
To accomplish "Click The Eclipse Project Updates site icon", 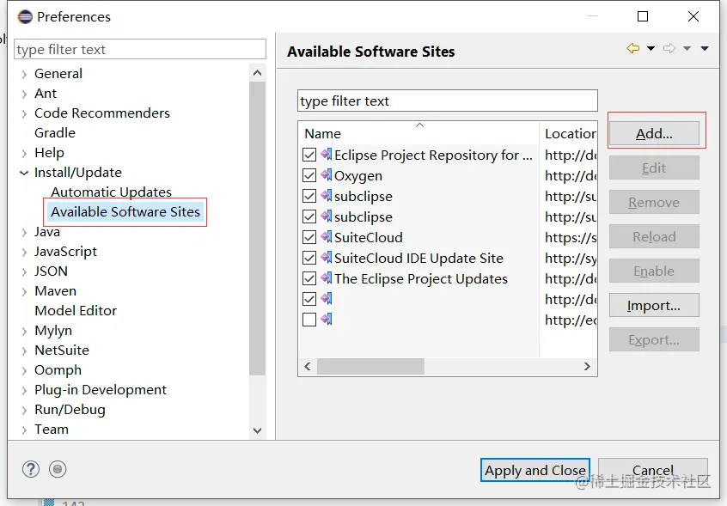I will pos(327,278).
